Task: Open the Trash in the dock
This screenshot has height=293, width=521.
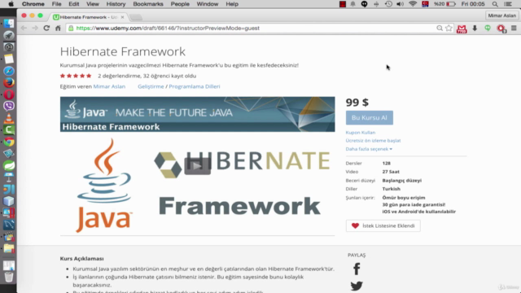Action: (x=9, y=277)
